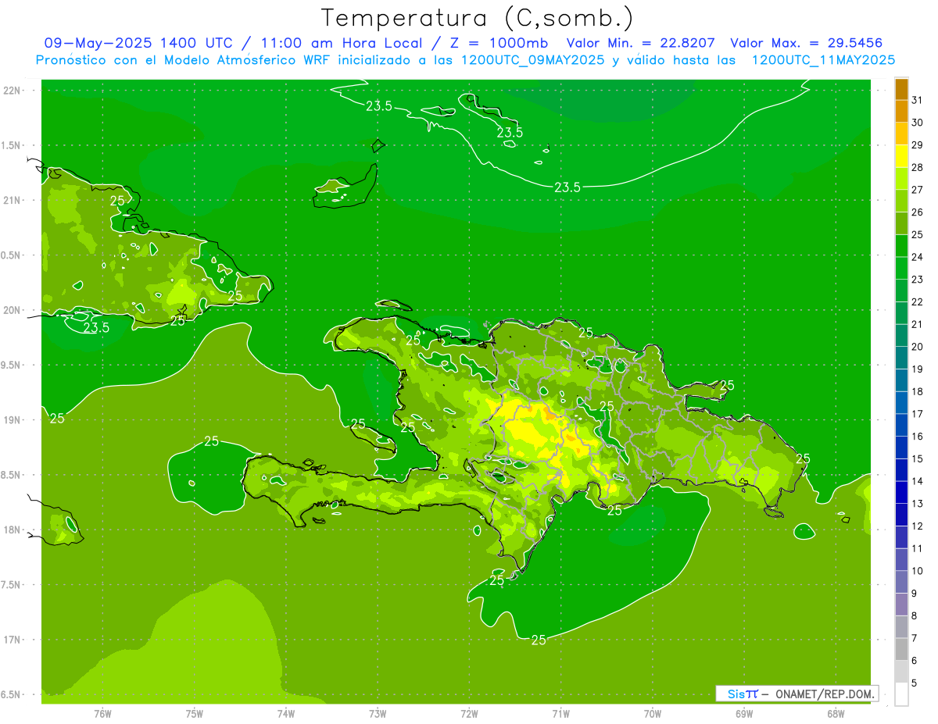This screenshot has height=724, width=938.
Task: Click the "75W" longitude axis label
Action: point(195,713)
